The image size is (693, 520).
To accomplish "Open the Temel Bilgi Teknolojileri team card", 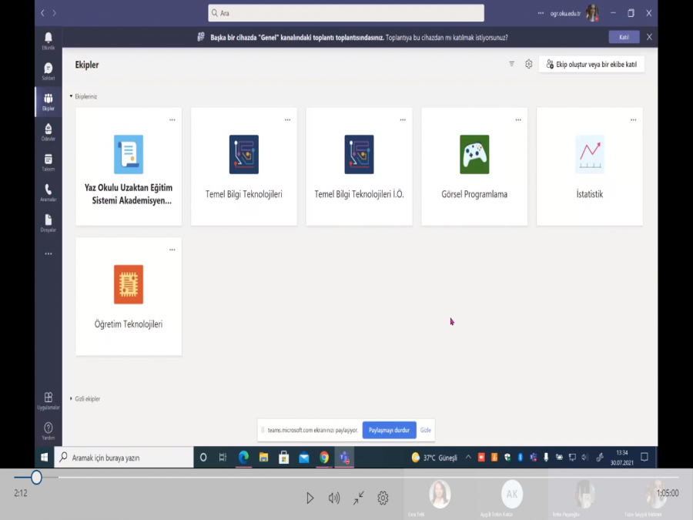I will point(244,166).
